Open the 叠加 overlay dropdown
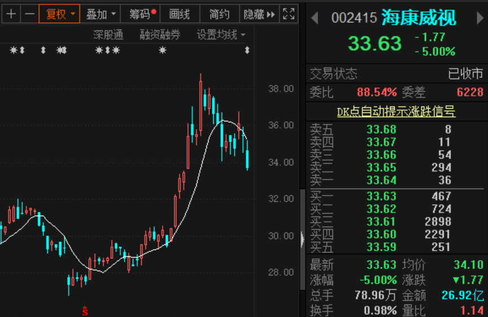Image resolution: width=488 pixels, height=317 pixels. [x=100, y=14]
